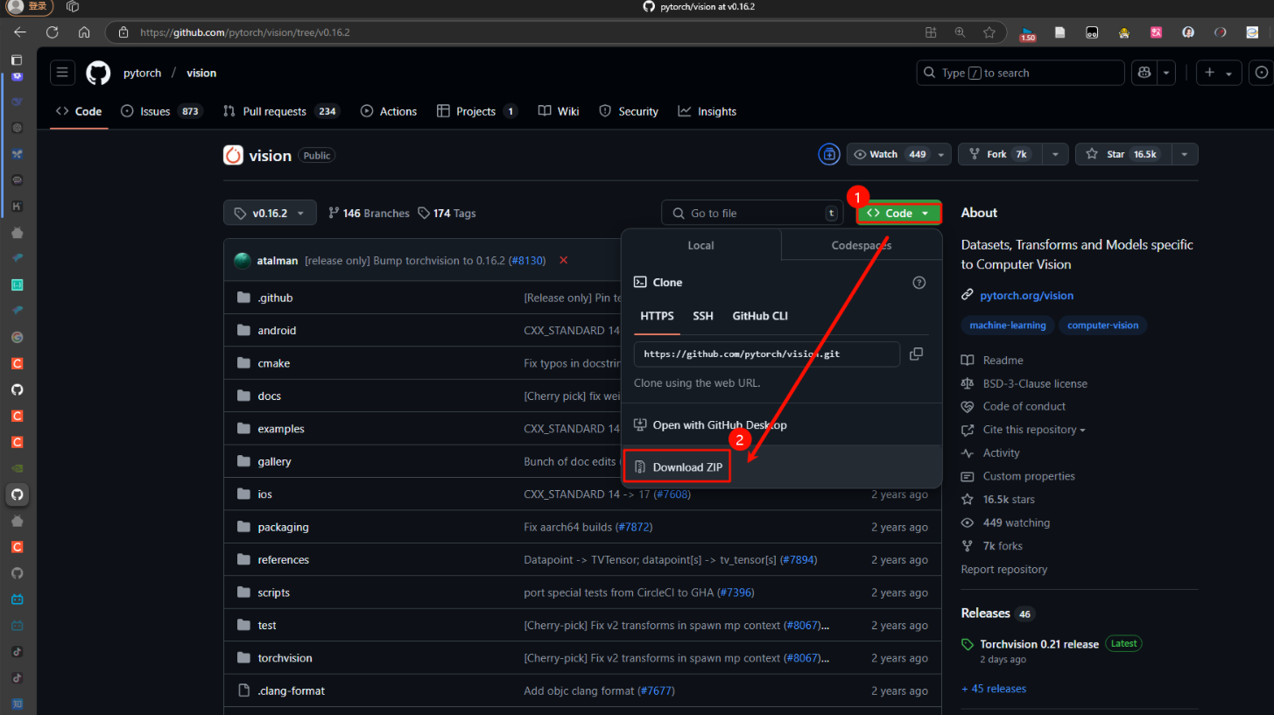This screenshot has width=1274, height=715.
Task: Click the Star button
Action: click(x=1123, y=154)
